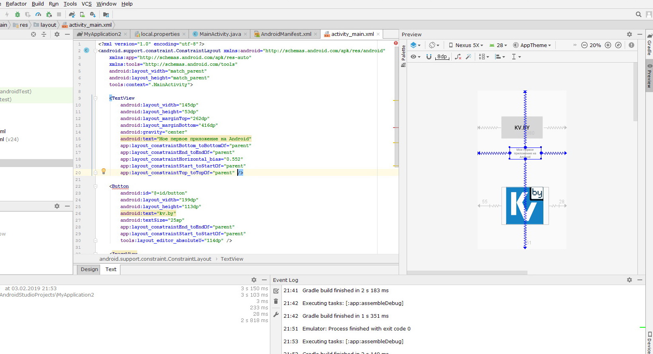
Task: Close the activity_main.xml tab
Action: pyautogui.click(x=378, y=34)
